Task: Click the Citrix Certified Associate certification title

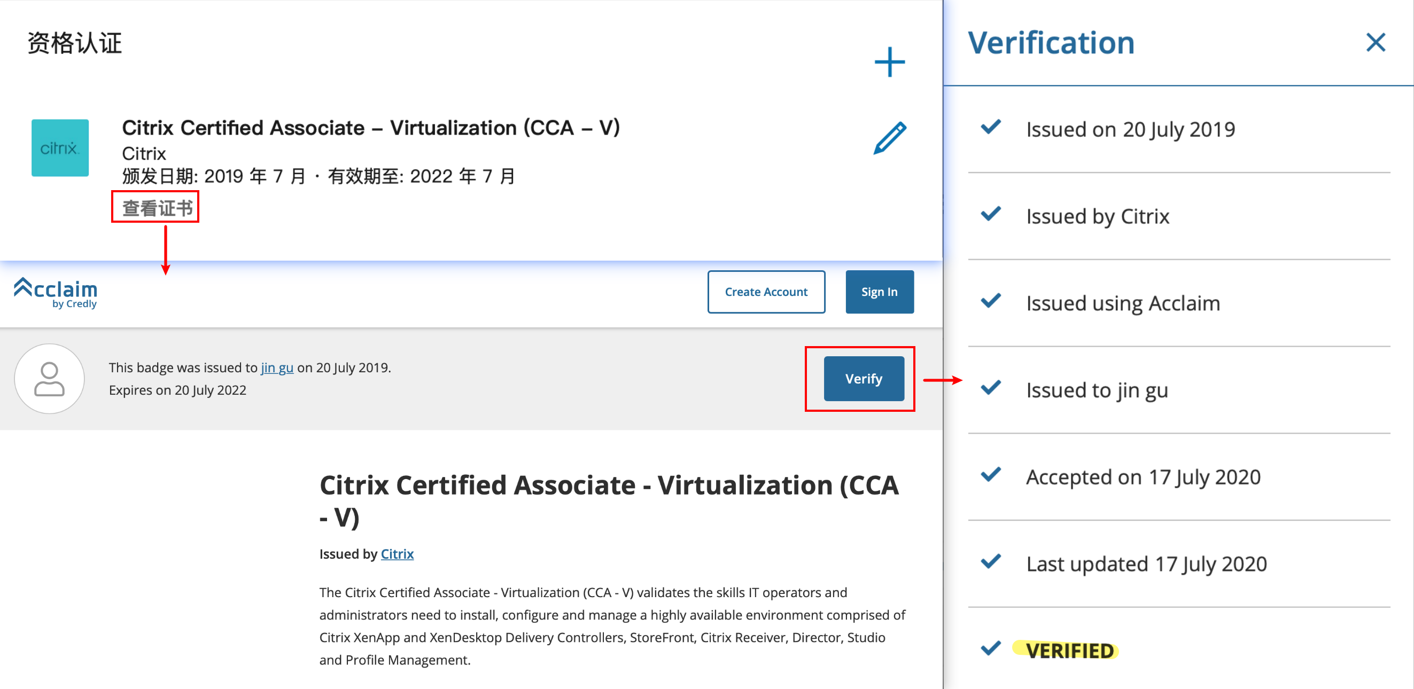Action: tap(370, 128)
